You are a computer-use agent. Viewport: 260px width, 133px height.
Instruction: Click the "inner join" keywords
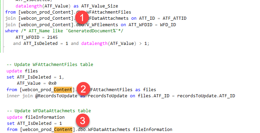pos(19,96)
